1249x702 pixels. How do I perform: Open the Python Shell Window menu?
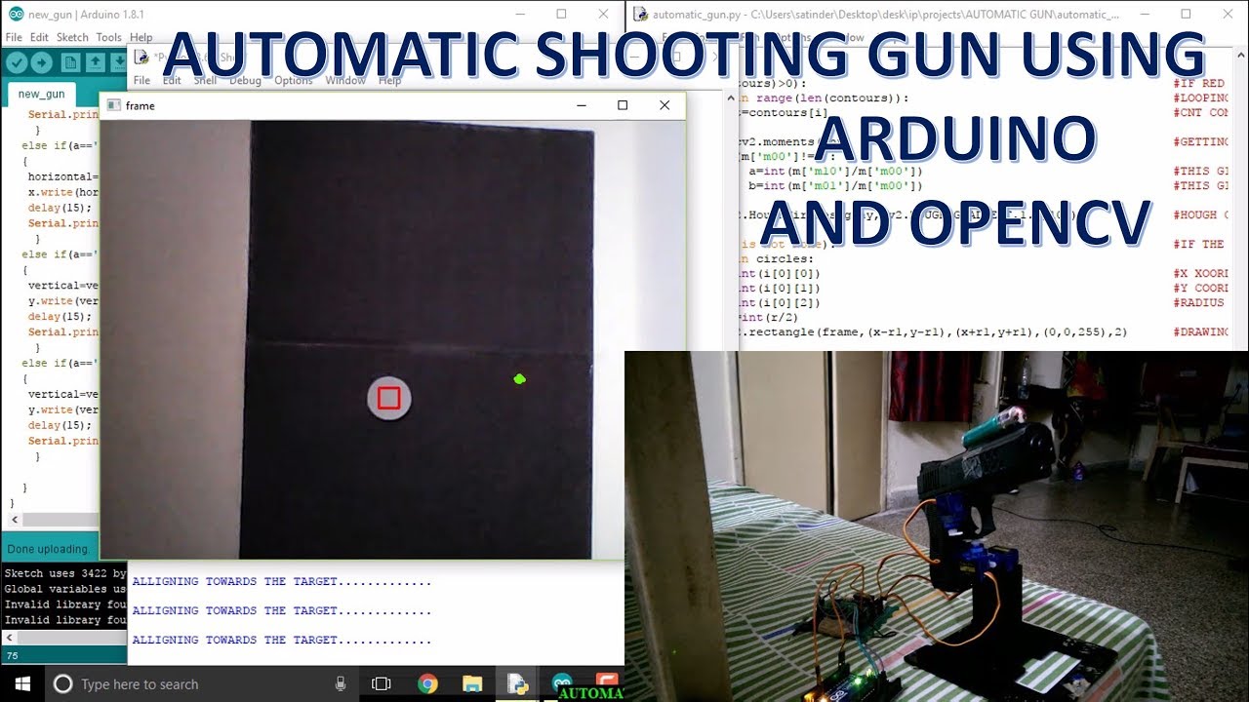(345, 80)
